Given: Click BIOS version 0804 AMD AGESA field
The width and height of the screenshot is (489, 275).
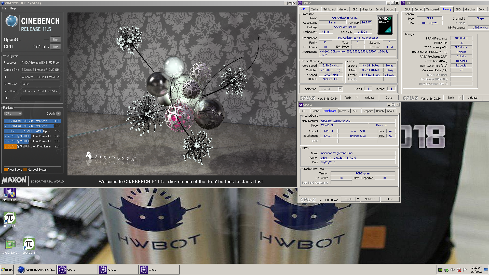Looking at the screenshot, I should [358, 158].
